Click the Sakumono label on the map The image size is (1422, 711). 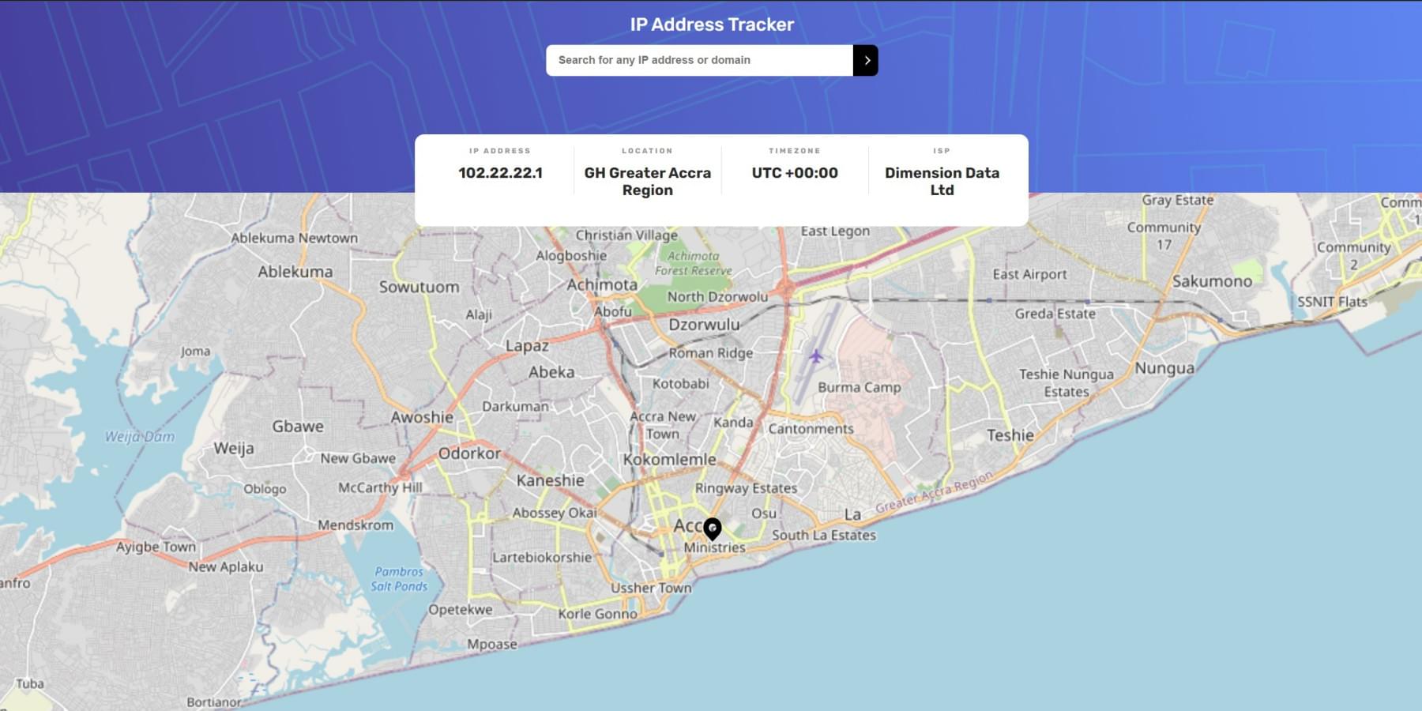pyautogui.click(x=1212, y=281)
